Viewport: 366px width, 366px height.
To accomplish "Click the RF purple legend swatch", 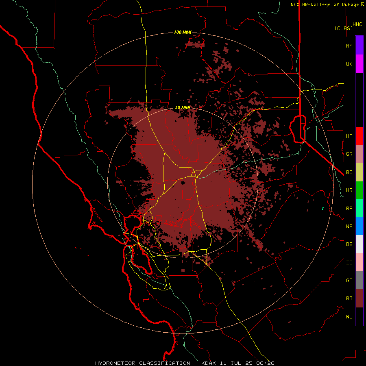I will [359, 46].
